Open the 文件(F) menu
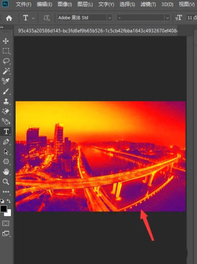 click(24, 4)
